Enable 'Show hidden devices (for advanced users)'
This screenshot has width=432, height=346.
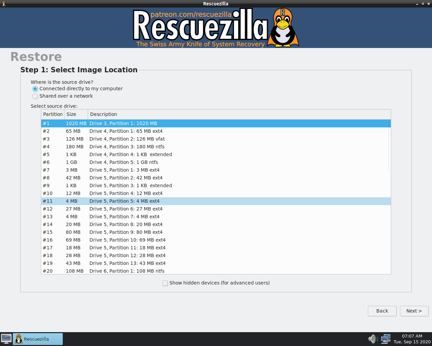[165, 283]
